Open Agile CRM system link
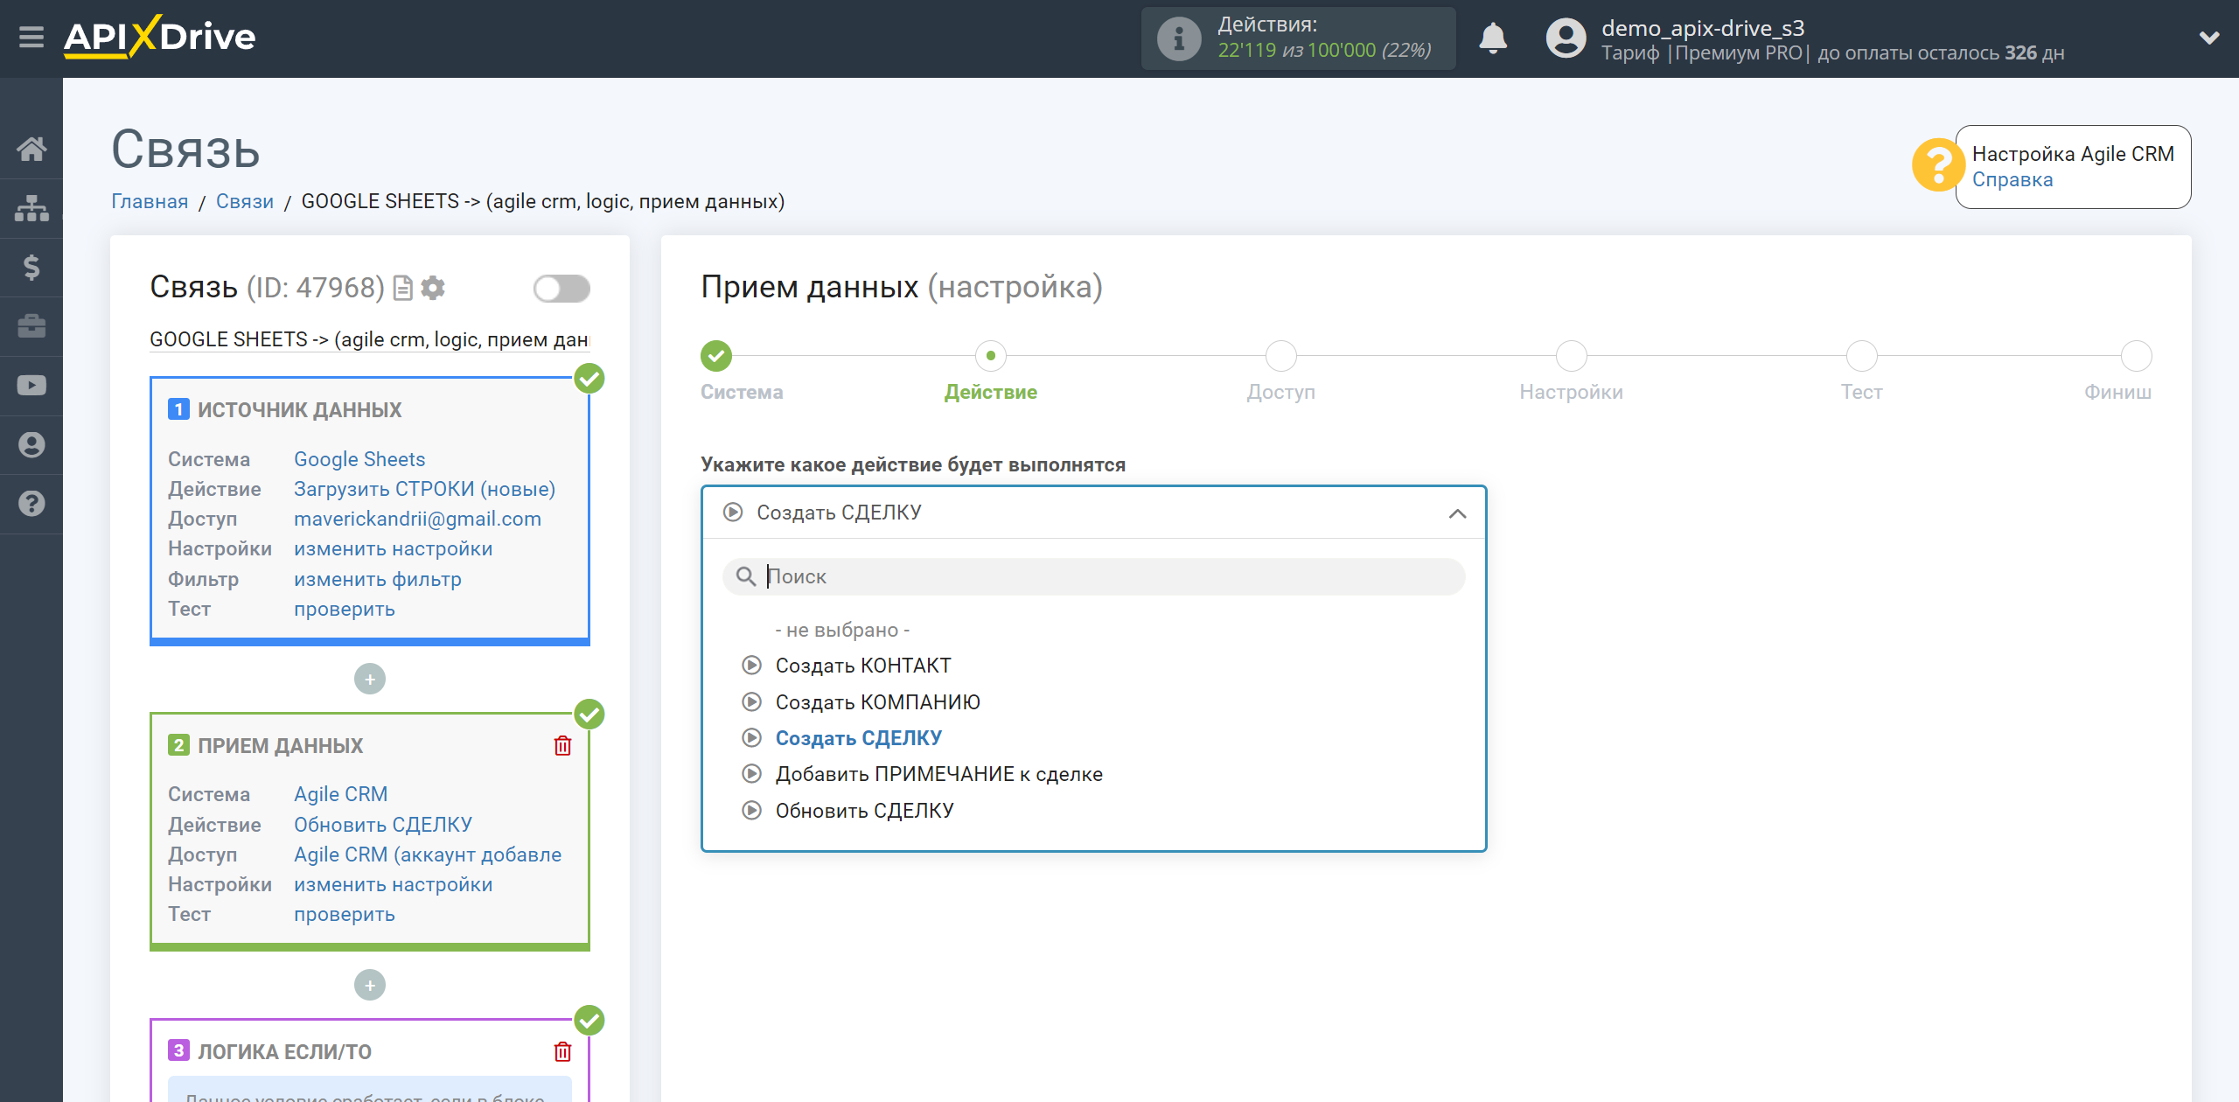 click(340, 794)
